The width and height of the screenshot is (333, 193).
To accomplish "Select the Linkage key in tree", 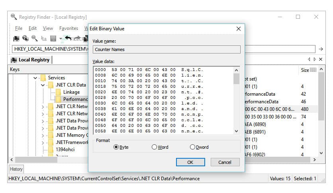I will point(71,92).
